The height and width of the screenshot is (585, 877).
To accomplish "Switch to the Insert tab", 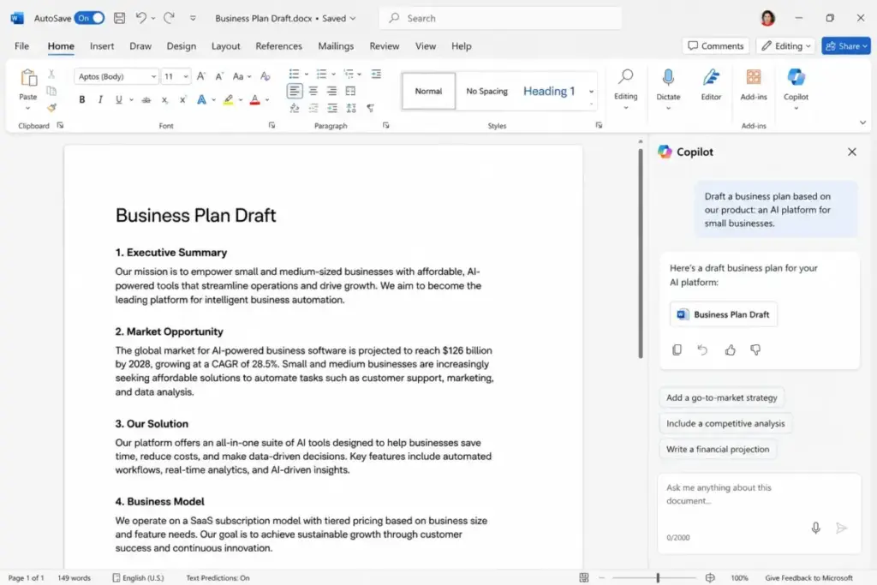I will 102,46.
